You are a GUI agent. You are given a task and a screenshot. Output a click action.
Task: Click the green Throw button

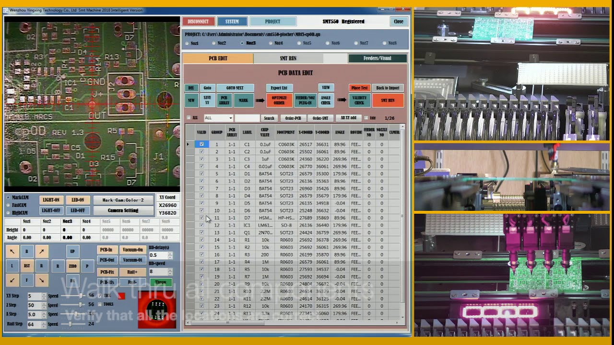click(x=161, y=283)
